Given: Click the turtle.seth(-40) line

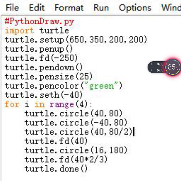Looking at the screenshot, I should pyautogui.click(x=44, y=95).
